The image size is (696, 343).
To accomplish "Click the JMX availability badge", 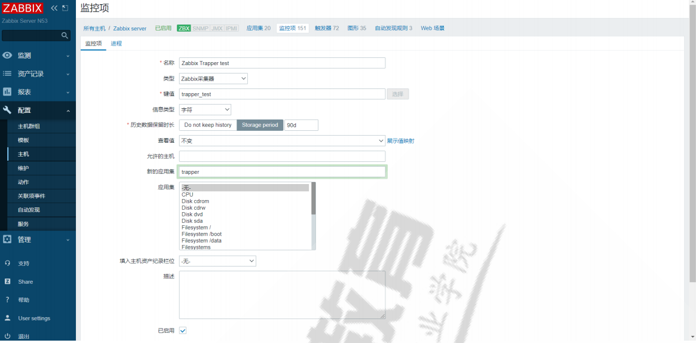I will click(216, 28).
